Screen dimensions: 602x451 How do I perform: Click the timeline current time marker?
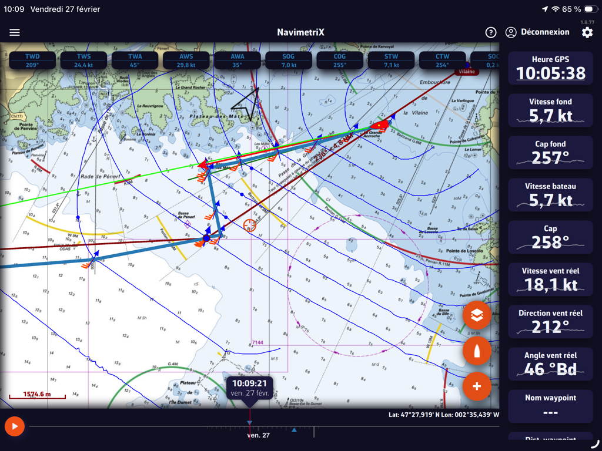(249, 422)
